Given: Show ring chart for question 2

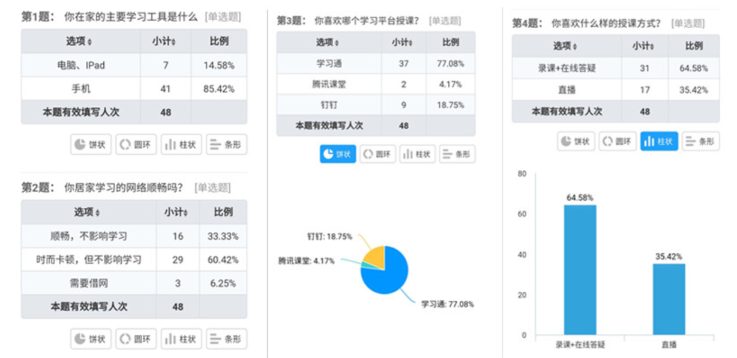Looking at the screenshot, I should coord(136,339).
